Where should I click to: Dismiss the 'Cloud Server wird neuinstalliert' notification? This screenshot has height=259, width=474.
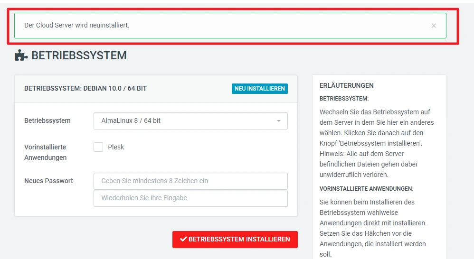[433, 26]
